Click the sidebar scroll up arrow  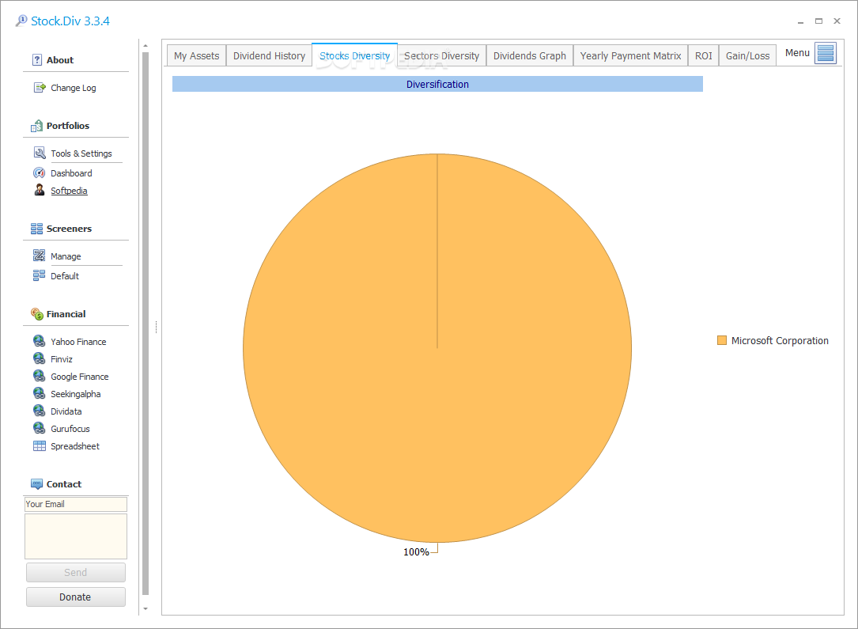point(146,45)
